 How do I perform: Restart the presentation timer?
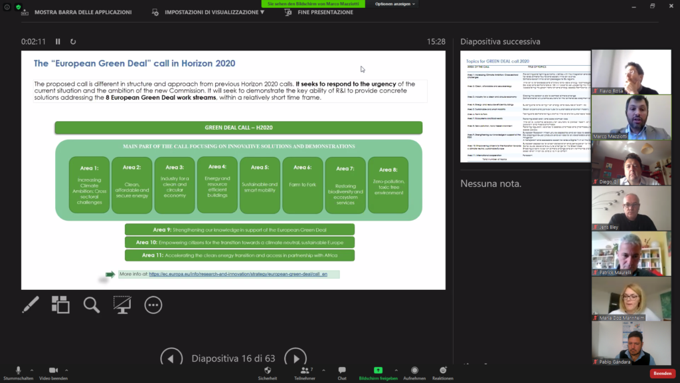[x=73, y=41]
